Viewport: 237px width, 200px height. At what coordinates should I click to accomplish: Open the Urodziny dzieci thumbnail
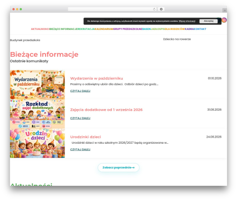[37, 143]
